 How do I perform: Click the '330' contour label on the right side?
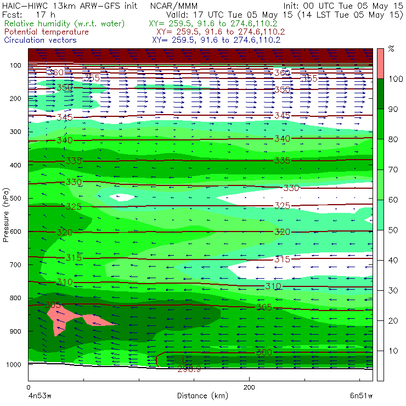coord(291,188)
